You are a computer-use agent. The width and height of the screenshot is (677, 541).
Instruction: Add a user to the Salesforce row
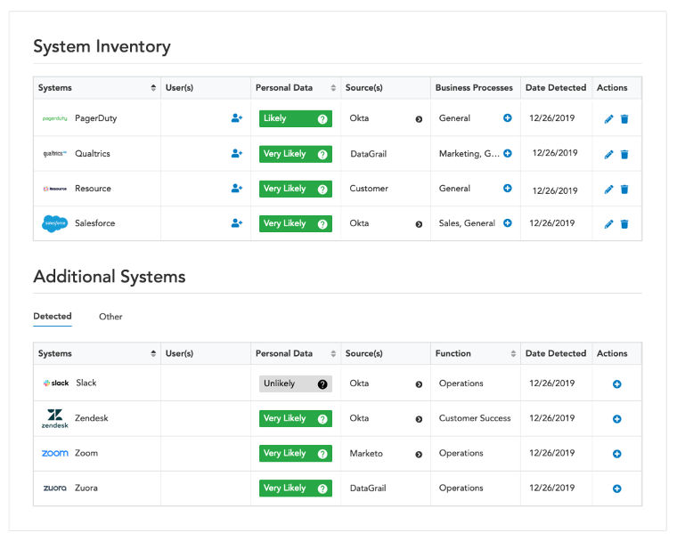coord(237,223)
